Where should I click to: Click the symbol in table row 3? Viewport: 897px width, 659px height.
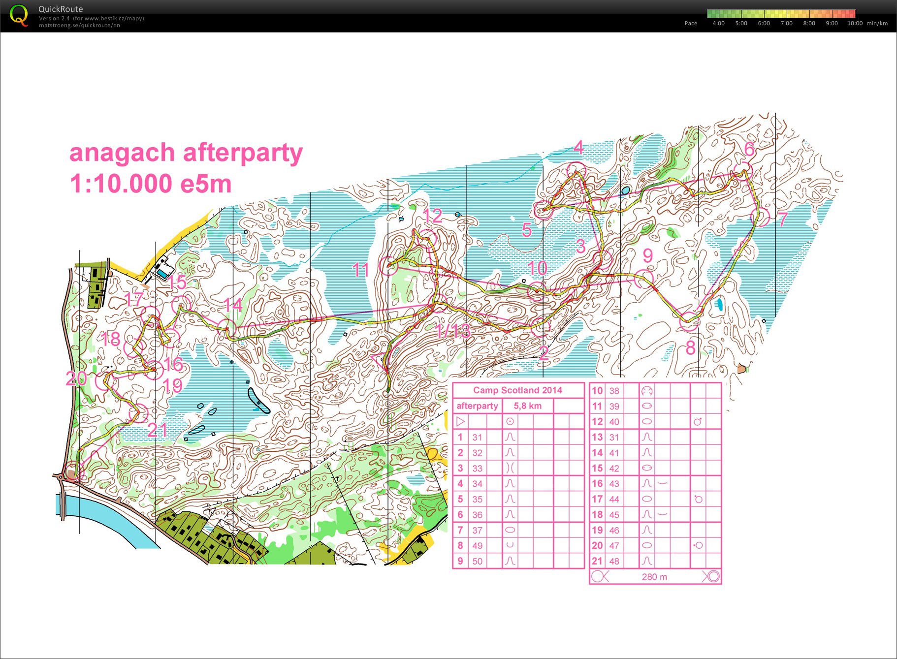click(x=510, y=468)
